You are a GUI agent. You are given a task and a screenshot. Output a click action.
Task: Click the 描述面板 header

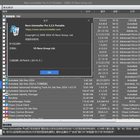pyautogui.click(x=71, y=125)
